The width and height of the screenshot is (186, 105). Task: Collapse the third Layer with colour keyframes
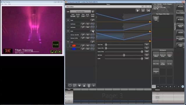click(68, 42)
